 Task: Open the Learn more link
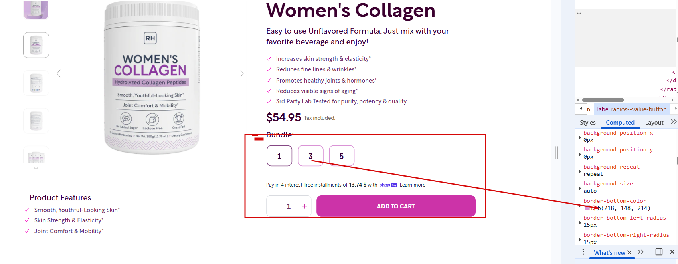pyautogui.click(x=412, y=185)
